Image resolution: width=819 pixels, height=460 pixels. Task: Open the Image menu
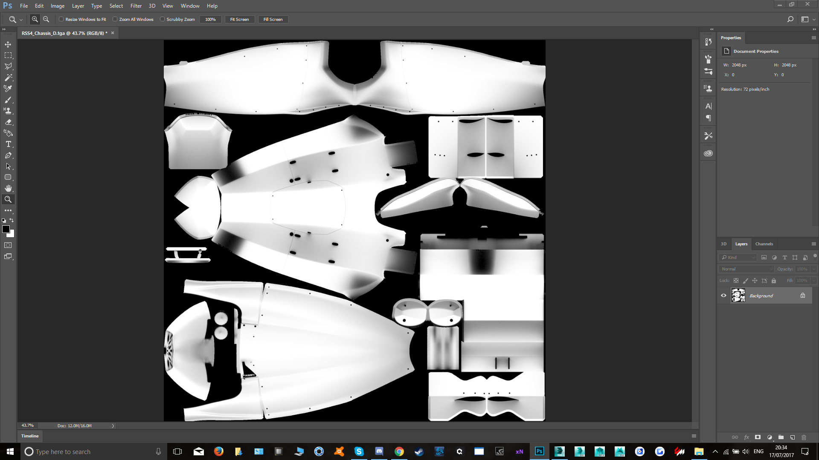pos(58,6)
